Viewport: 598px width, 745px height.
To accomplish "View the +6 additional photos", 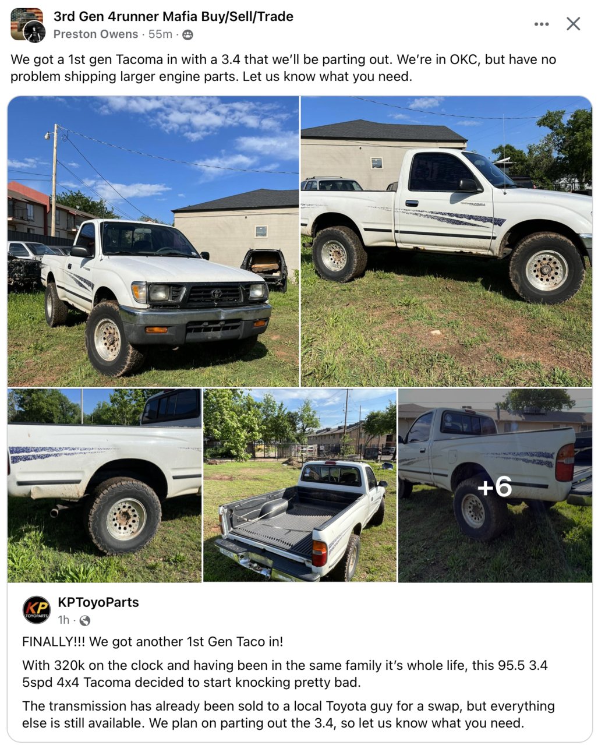I will click(495, 485).
